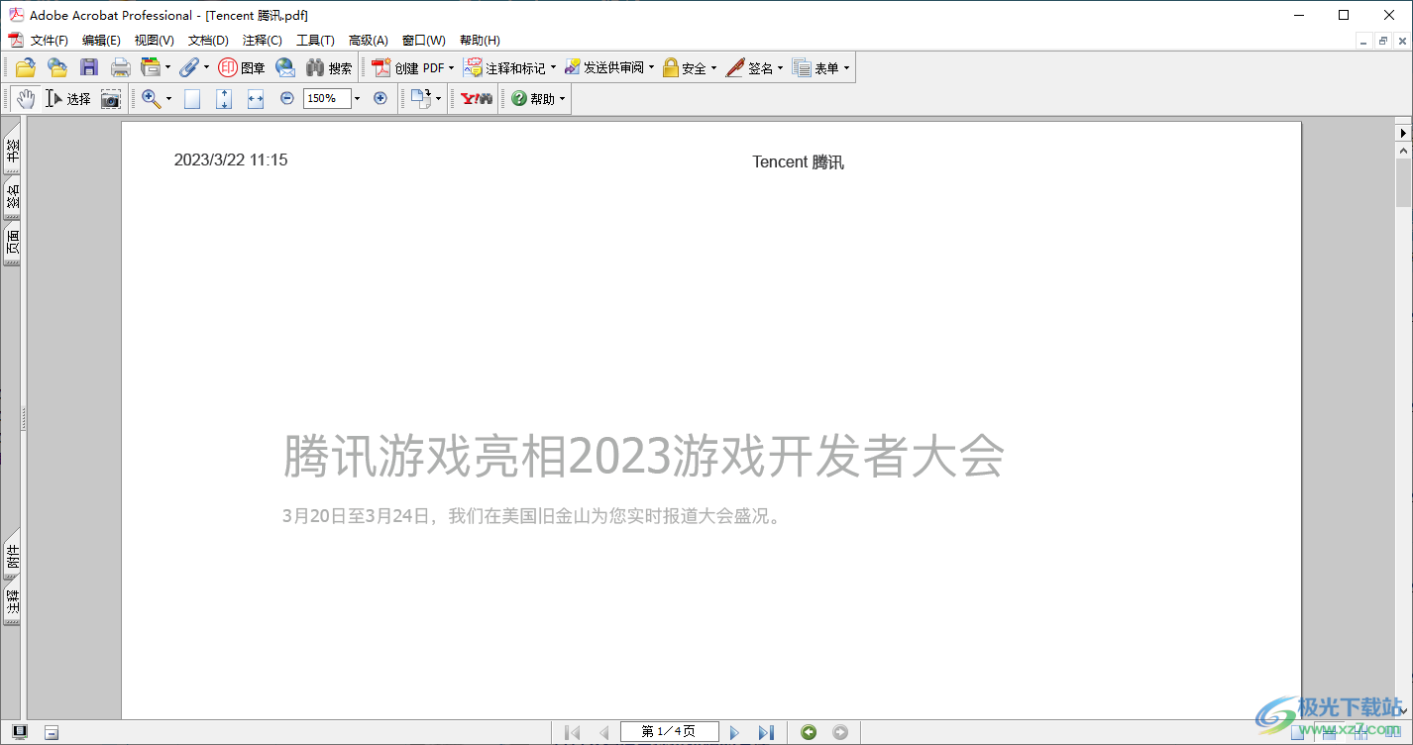Set Actual Size page view icon
The width and height of the screenshot is (1413, 745).
point(192,98)
